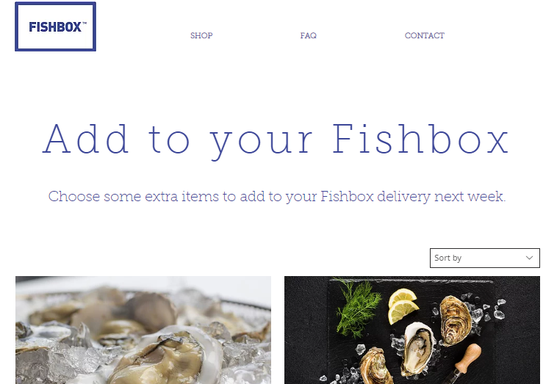
Task: Open the CONTACT page
Action: 425,35
